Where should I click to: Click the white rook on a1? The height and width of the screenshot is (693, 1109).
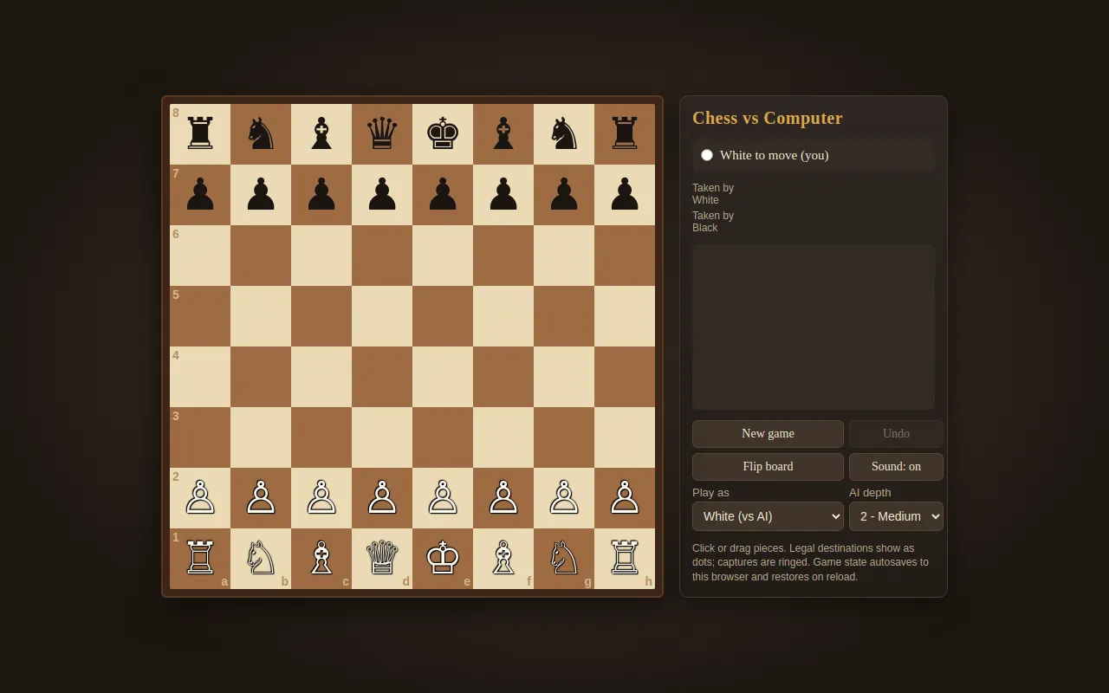[200, 559]
